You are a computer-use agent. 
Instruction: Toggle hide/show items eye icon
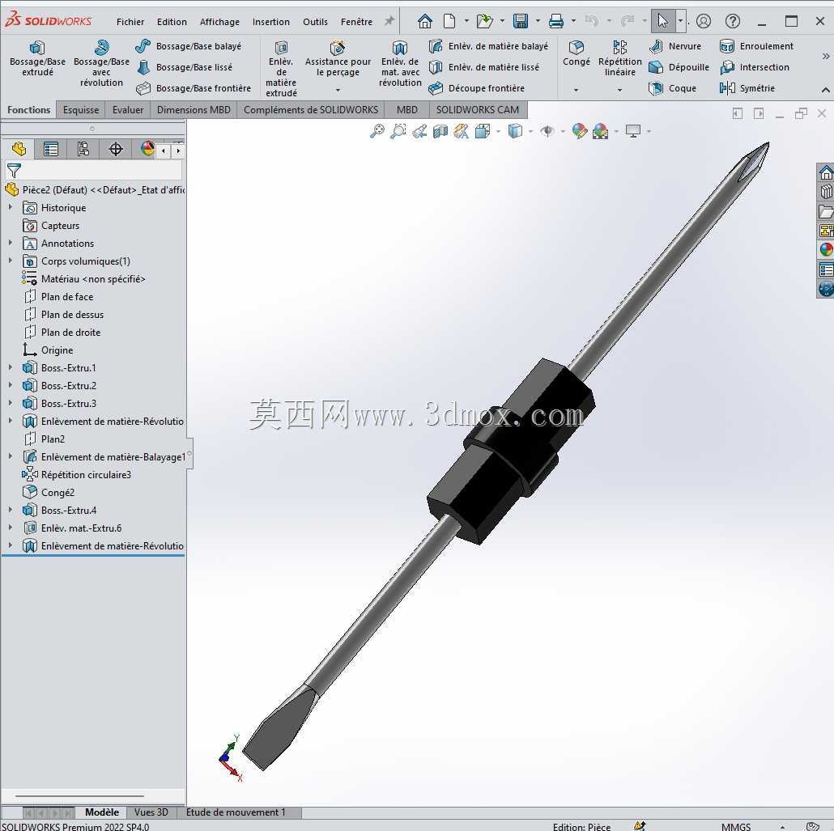pyautogui.click(x=547, y=131)
